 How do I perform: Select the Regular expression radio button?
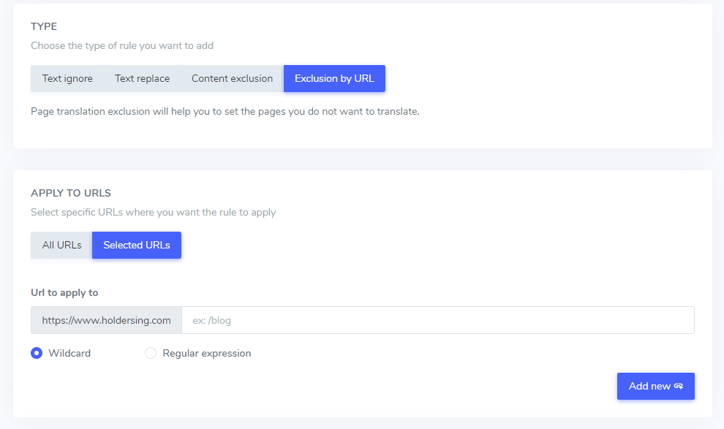151,353
